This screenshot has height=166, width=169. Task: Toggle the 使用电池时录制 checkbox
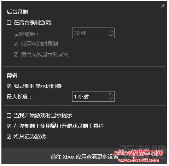(16, 44)
